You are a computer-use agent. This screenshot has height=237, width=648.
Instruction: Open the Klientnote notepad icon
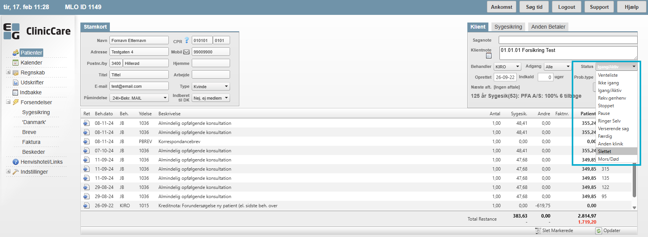click(489, 56)
